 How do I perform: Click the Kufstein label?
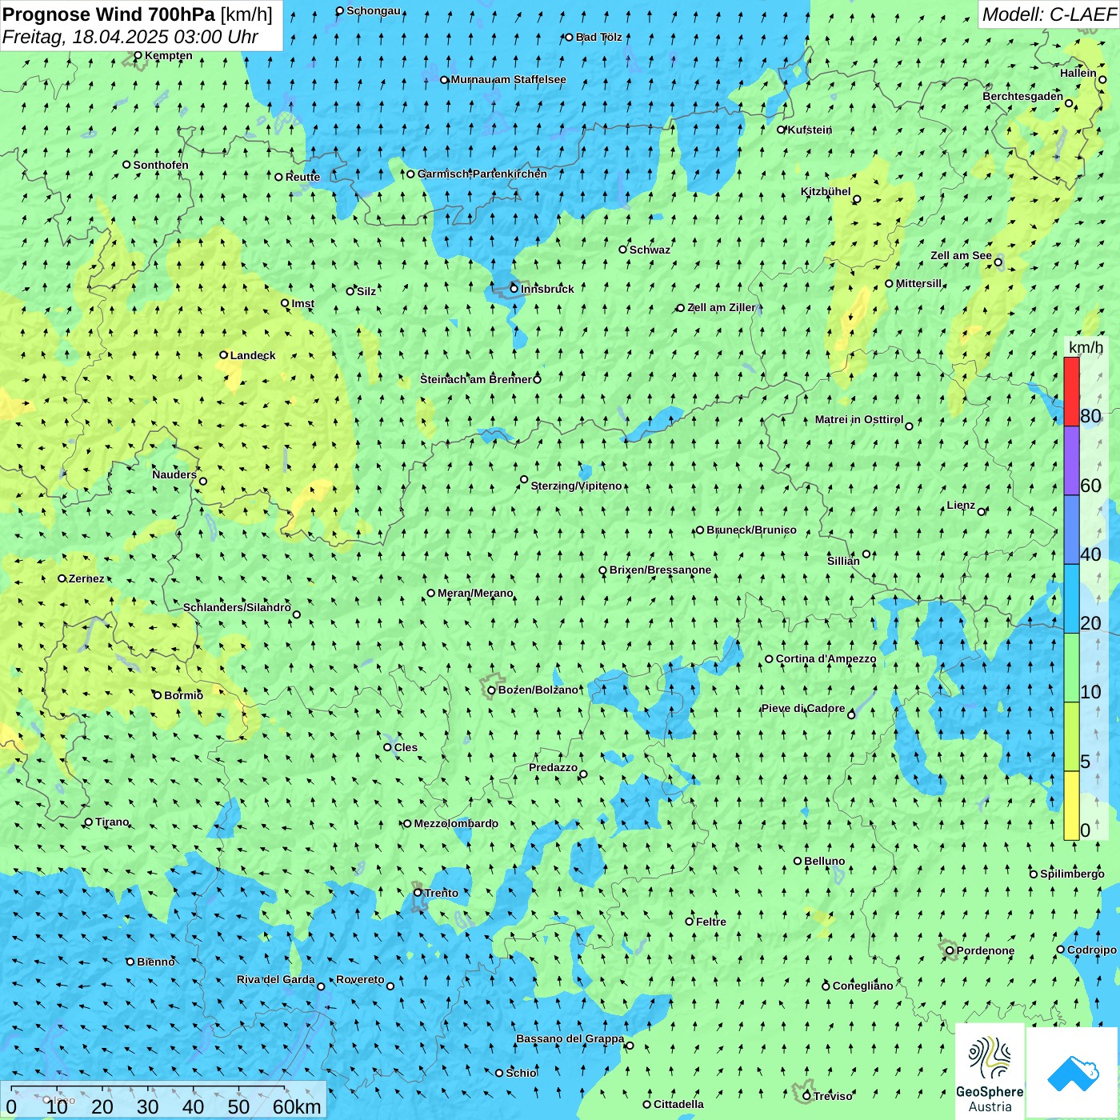pyautogui.click(x=810, y=130)
